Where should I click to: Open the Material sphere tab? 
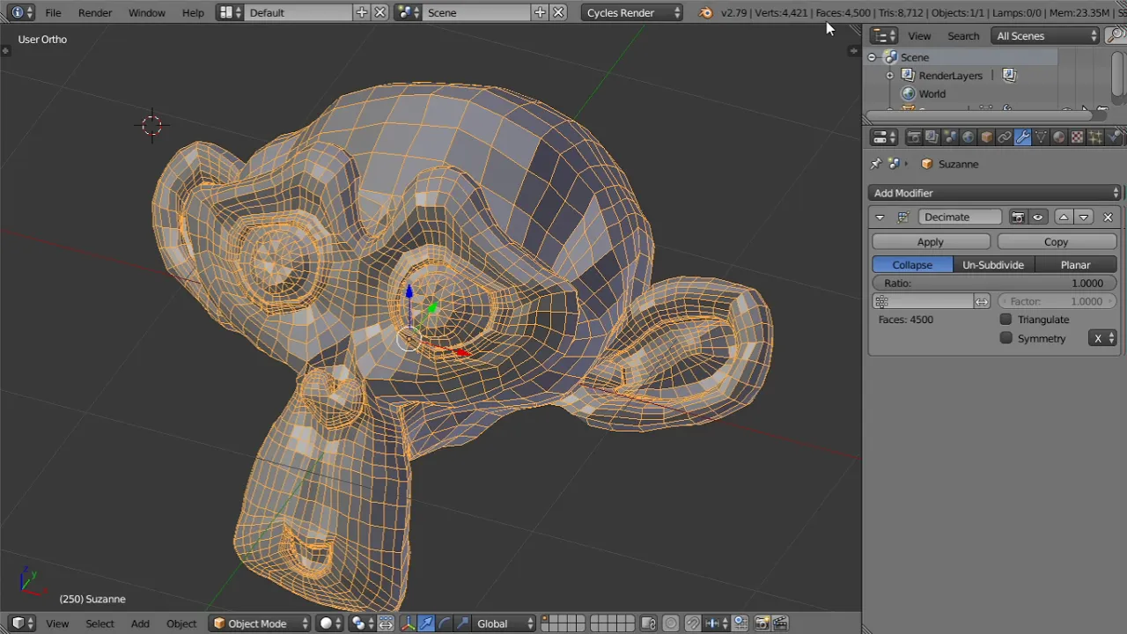(1058, 137)
